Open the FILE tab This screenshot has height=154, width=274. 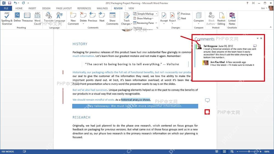click(x=6, y=8)
